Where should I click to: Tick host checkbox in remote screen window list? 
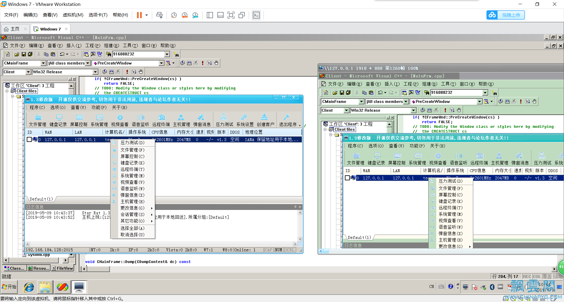click(x=347, y=178)
